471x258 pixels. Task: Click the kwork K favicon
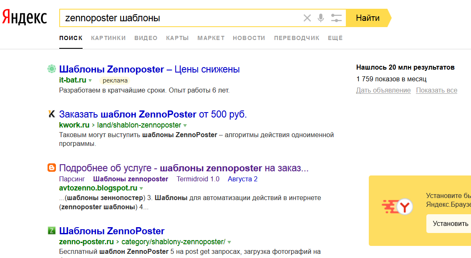tap(52, 114)
